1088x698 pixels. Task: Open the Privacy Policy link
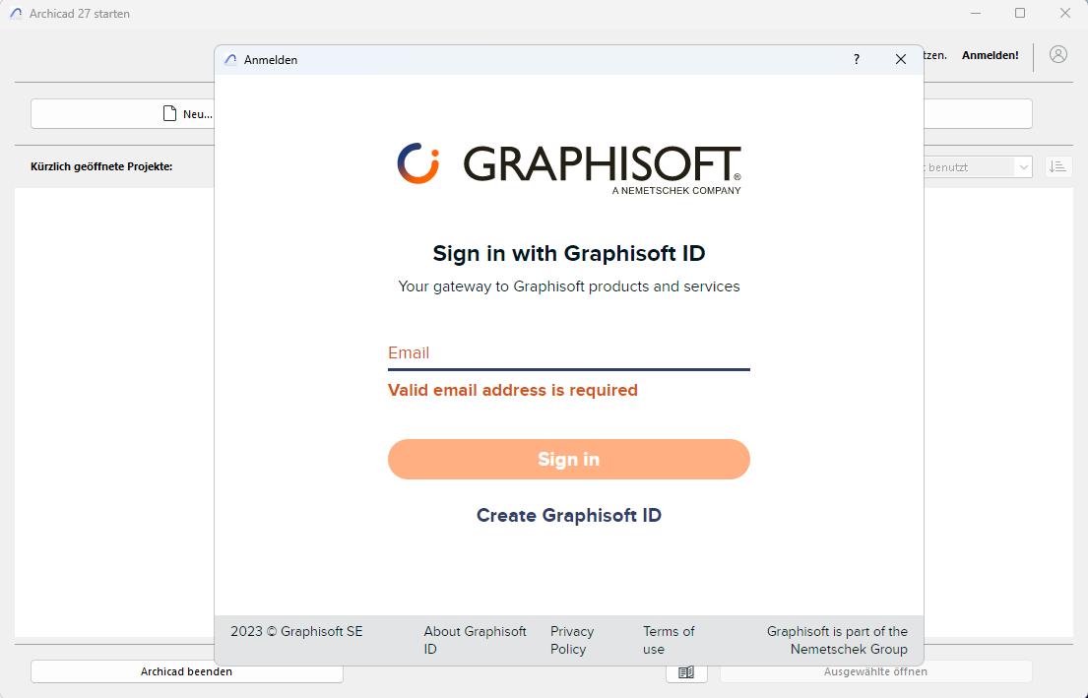coord(572,640)
